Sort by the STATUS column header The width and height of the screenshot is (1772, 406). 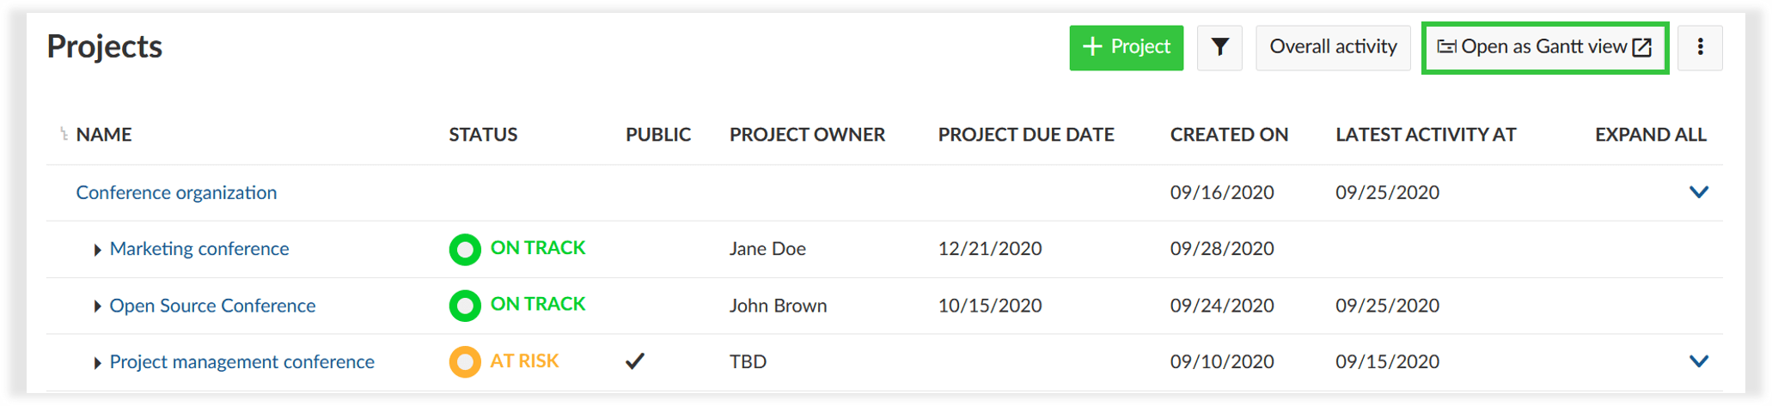click(x=483, y=135)
